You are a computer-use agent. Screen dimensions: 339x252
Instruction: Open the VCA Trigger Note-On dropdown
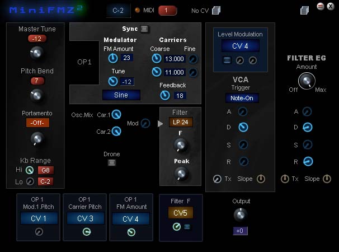[x=242, y=98]
